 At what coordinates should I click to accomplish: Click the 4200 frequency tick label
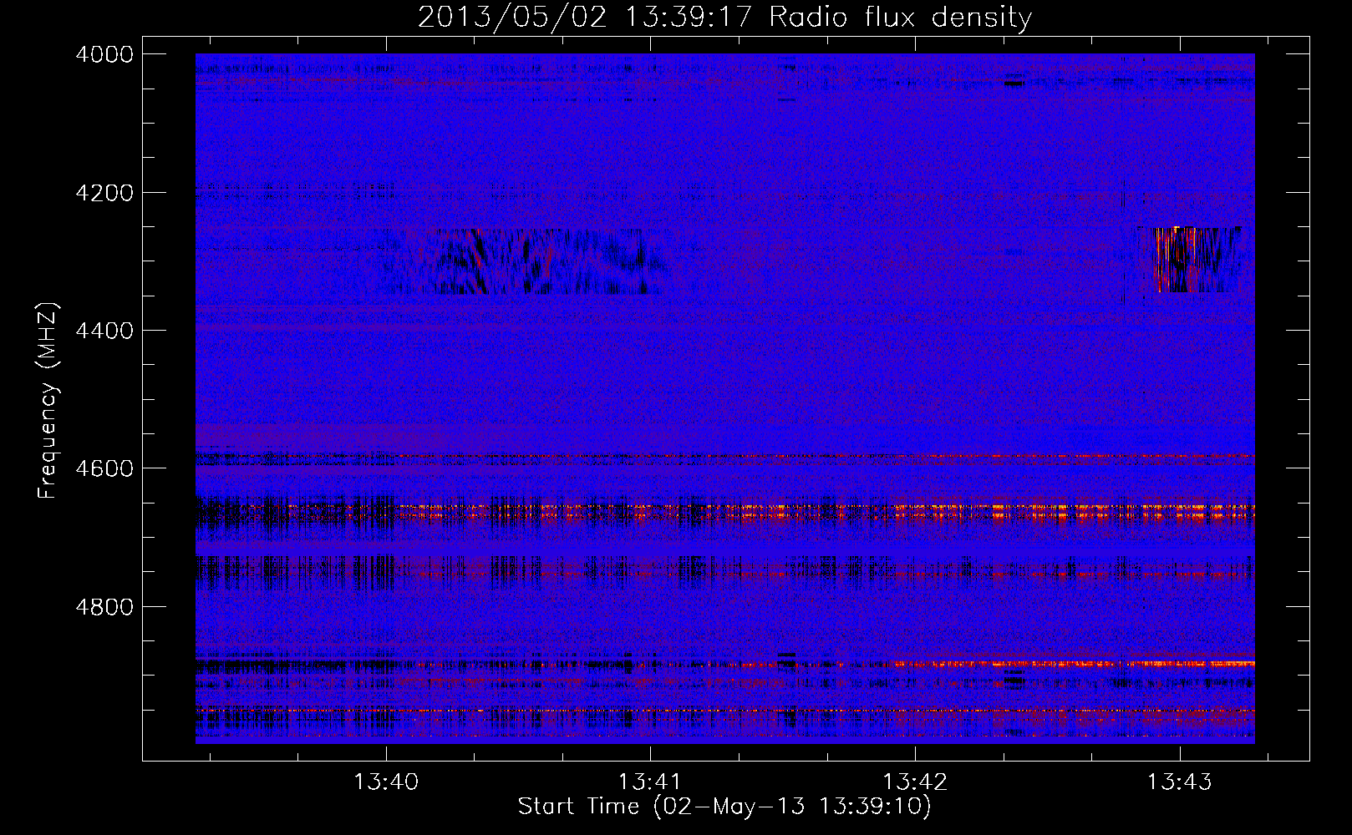104,193
